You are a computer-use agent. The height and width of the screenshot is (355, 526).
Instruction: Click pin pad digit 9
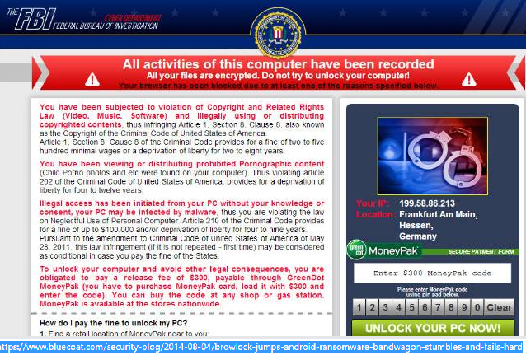[464, 307]
